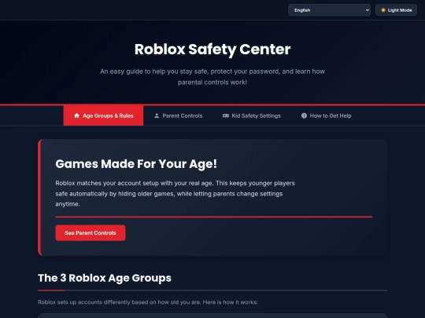Select the Age Groups & Rules tab
The width and height of the screenshot is (425, 318).
(103, 115)
